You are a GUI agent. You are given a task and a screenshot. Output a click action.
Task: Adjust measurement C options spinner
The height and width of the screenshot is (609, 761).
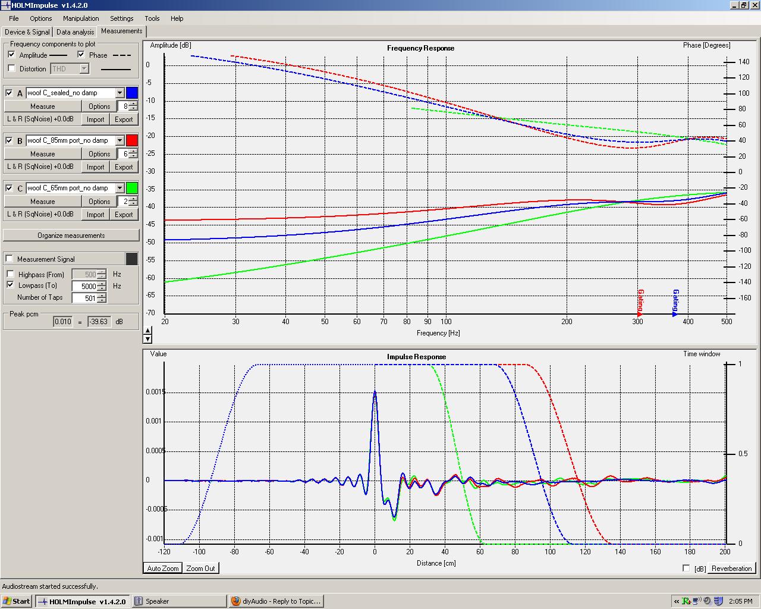pos(133,201)
